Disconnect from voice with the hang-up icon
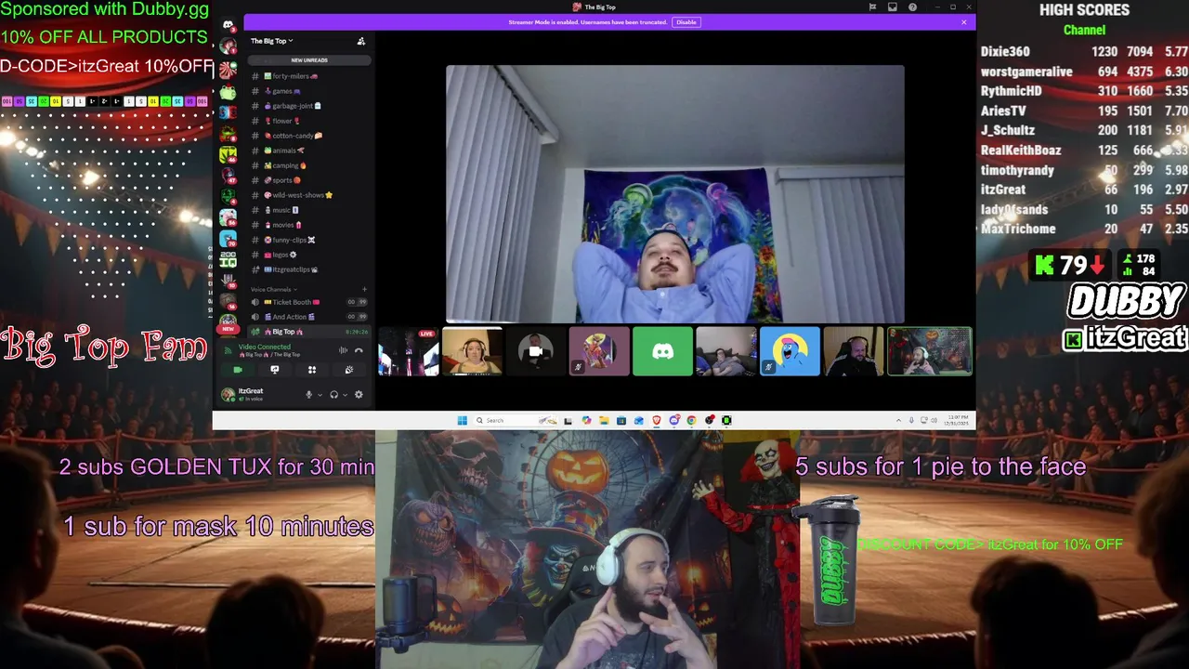 coord(359,350)
